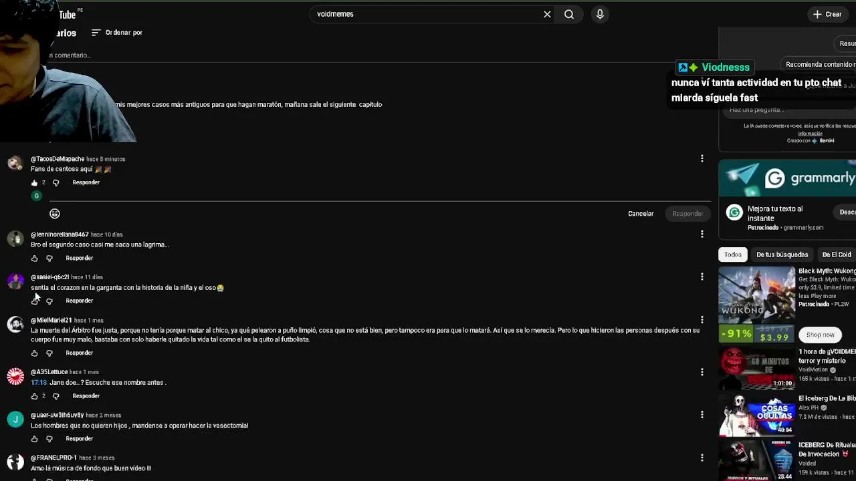This screenshot has width=856, height=481.
Task: Dislike the @user-uw3ih6uv8y comment
Action: point(49,439)
